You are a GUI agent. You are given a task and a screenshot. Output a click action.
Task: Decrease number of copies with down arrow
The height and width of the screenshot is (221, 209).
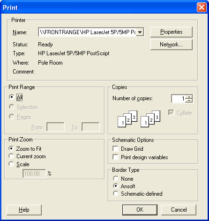tap(189, 101)
